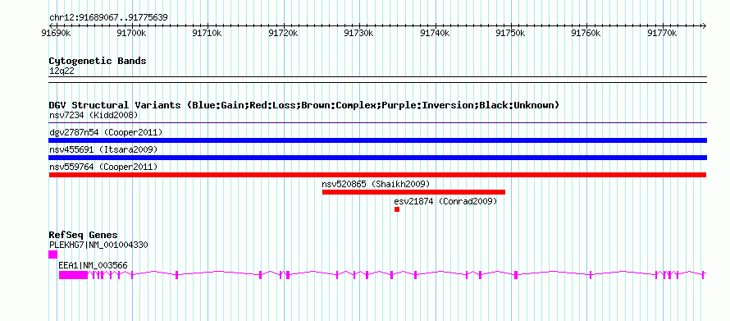Viewport: 730px width, 321px height.
Task: Open the nsv455691 (Itsara2009) label
Action: coord(103,149)
